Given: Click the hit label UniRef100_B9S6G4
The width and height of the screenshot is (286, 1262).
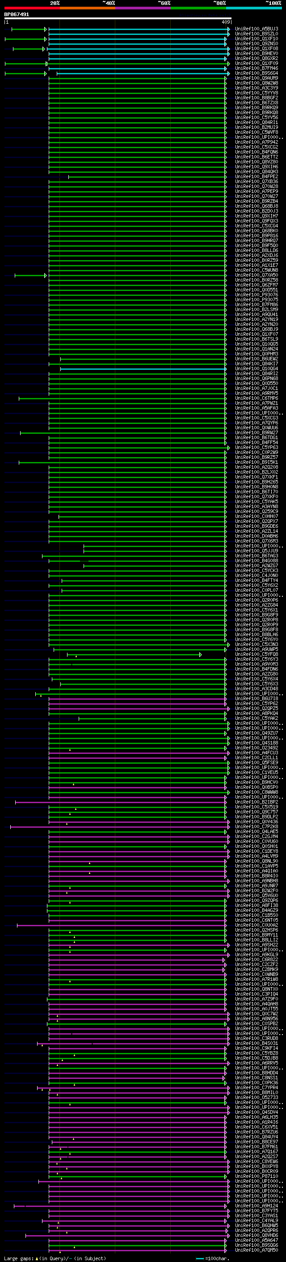Looking at the screenshot, I should pos(257,73).
